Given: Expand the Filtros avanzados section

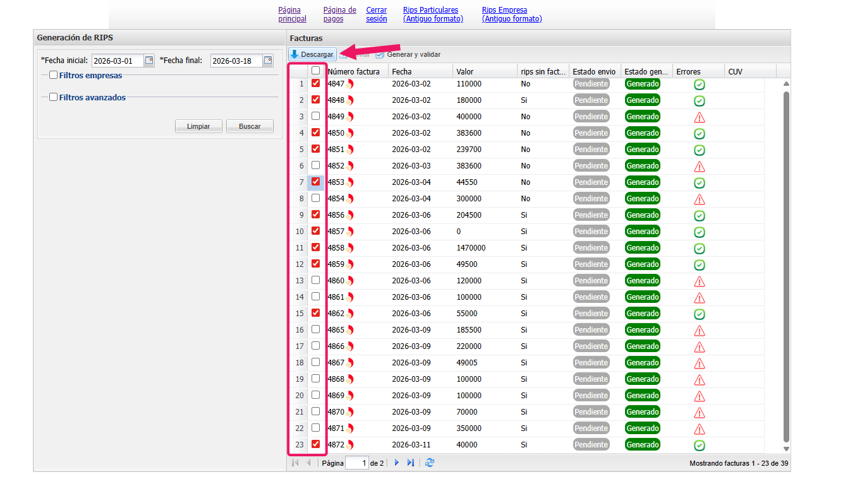Looking at the screenshot, I should pos(54,97).
